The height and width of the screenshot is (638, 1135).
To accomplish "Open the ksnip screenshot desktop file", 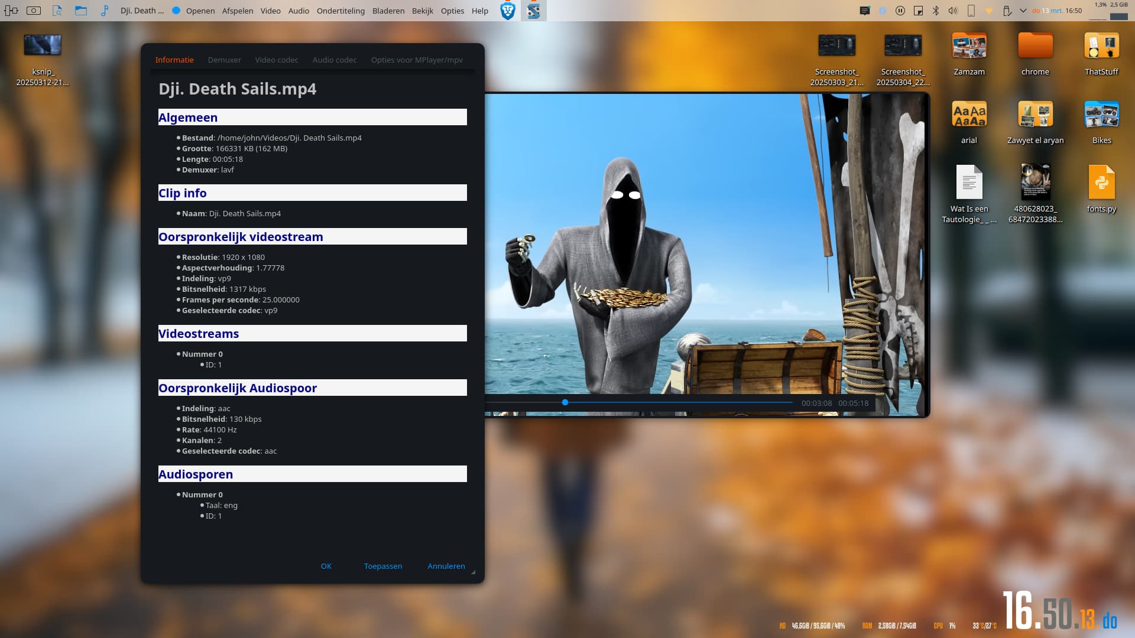I will [43, 60].
